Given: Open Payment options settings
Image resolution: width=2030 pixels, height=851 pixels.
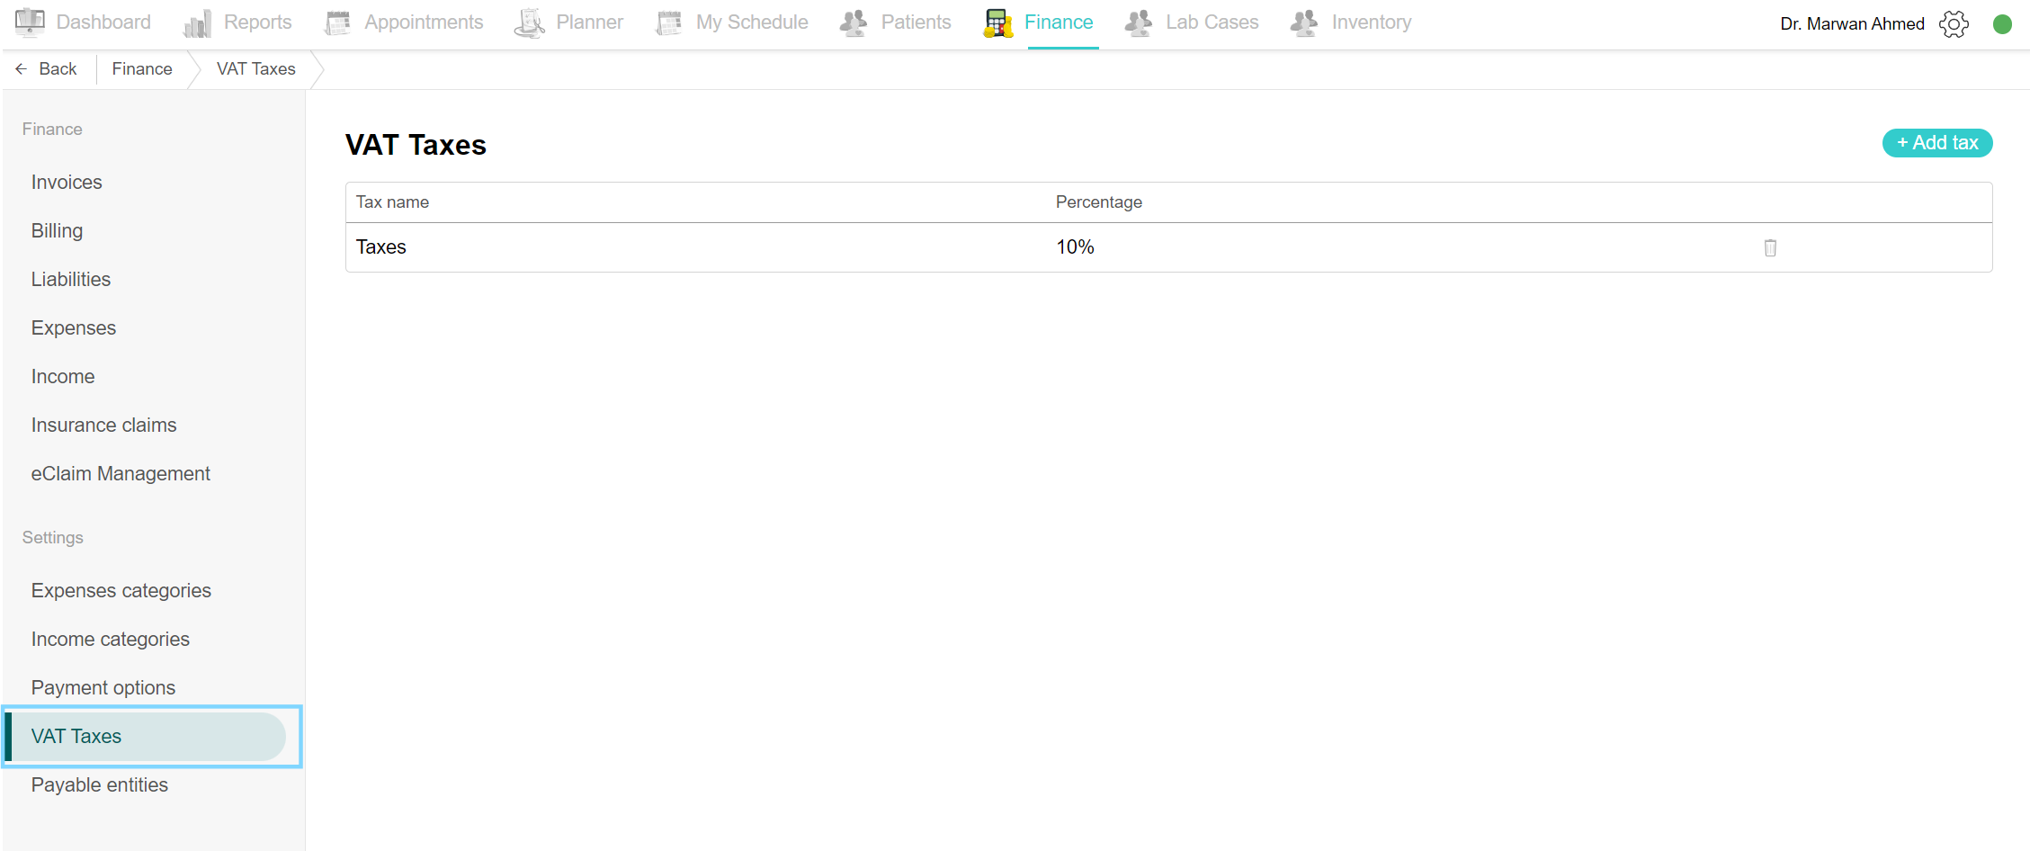Looking at the screenshot, I should 103,688.
